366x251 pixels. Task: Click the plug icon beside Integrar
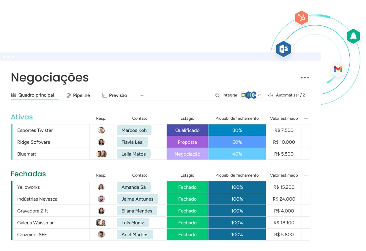coord(217,95)
